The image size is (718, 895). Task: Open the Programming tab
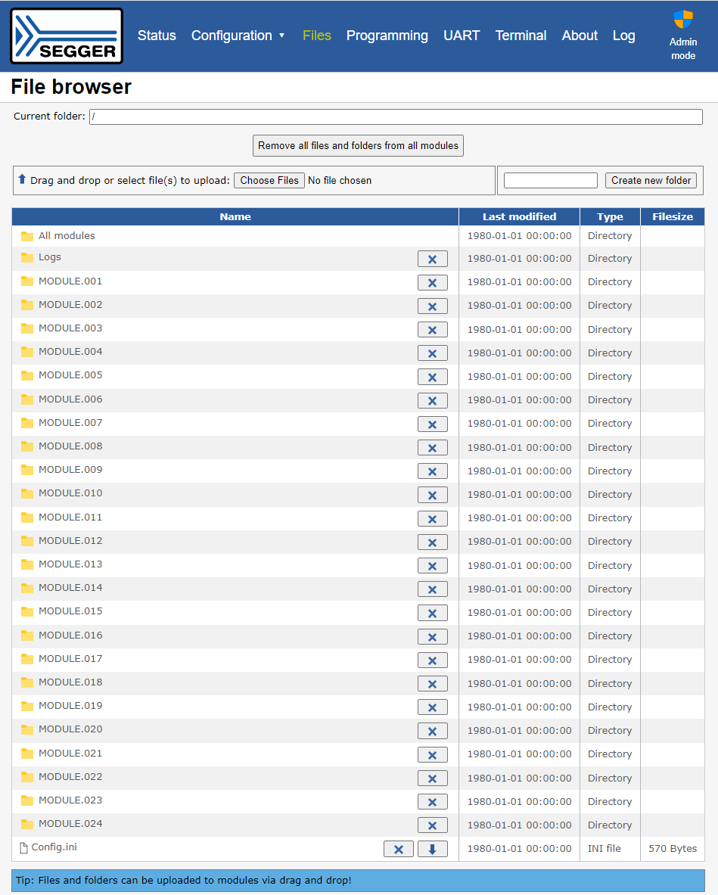tap(387, 36)
